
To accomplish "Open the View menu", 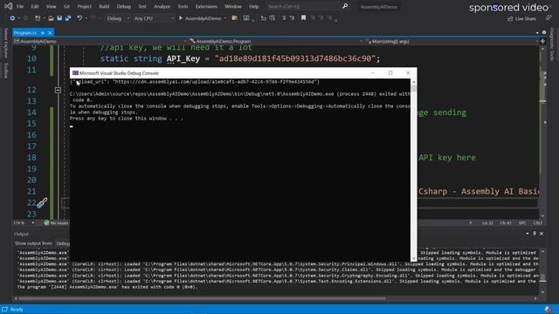I will (51, 6).
